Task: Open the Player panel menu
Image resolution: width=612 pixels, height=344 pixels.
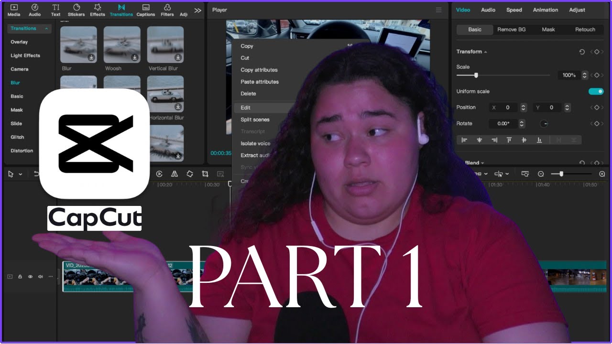Action: [x=438, y=10]
